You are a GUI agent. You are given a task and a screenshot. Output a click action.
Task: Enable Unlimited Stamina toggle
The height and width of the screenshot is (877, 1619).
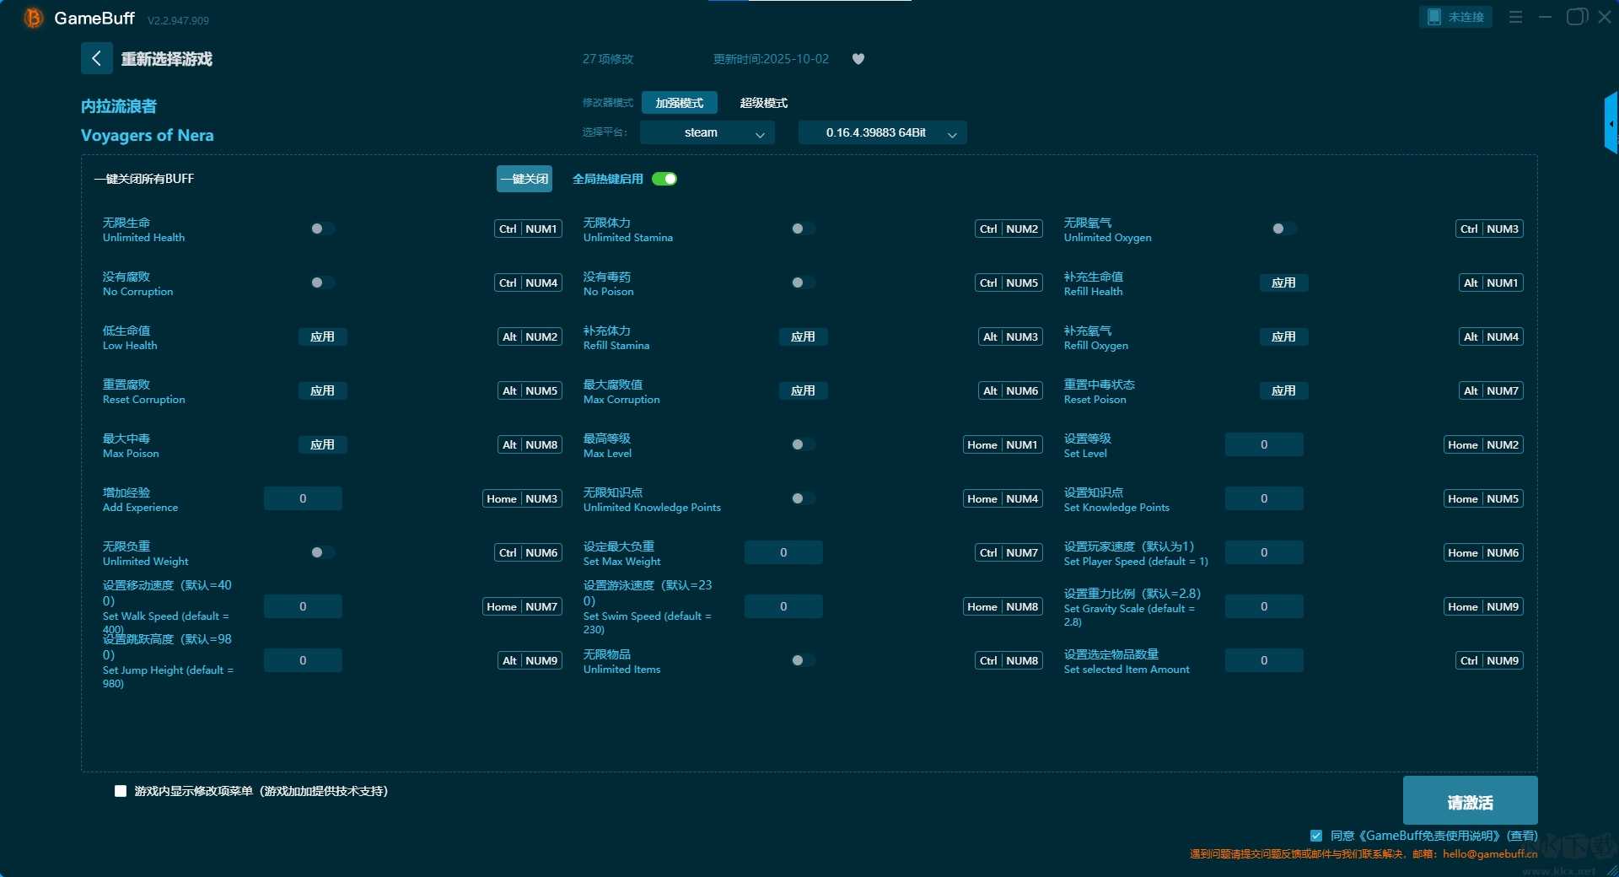click(803, 229)
